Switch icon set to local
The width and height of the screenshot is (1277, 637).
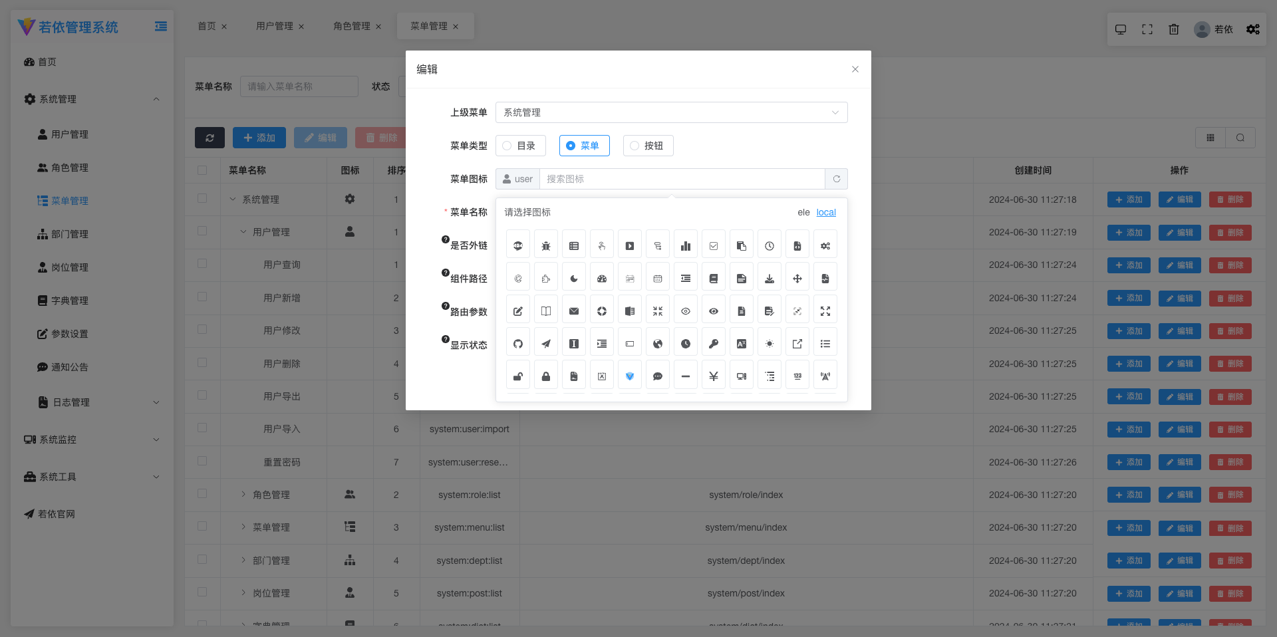pyautogui.click(x=826, y=212)
